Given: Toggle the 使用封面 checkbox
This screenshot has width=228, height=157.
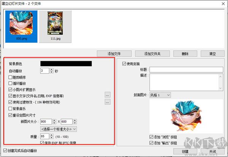Looking at the screenshot, I should click(x=124, y=64).
